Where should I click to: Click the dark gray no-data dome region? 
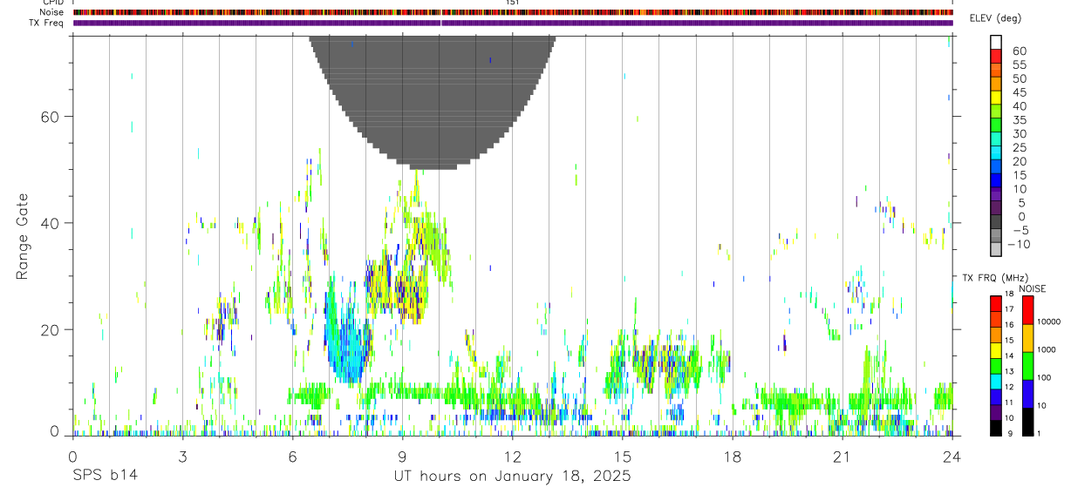433,96
